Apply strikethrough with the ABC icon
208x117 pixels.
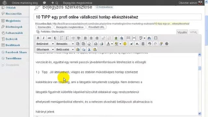pyautogui.click(x=49, y=38)
